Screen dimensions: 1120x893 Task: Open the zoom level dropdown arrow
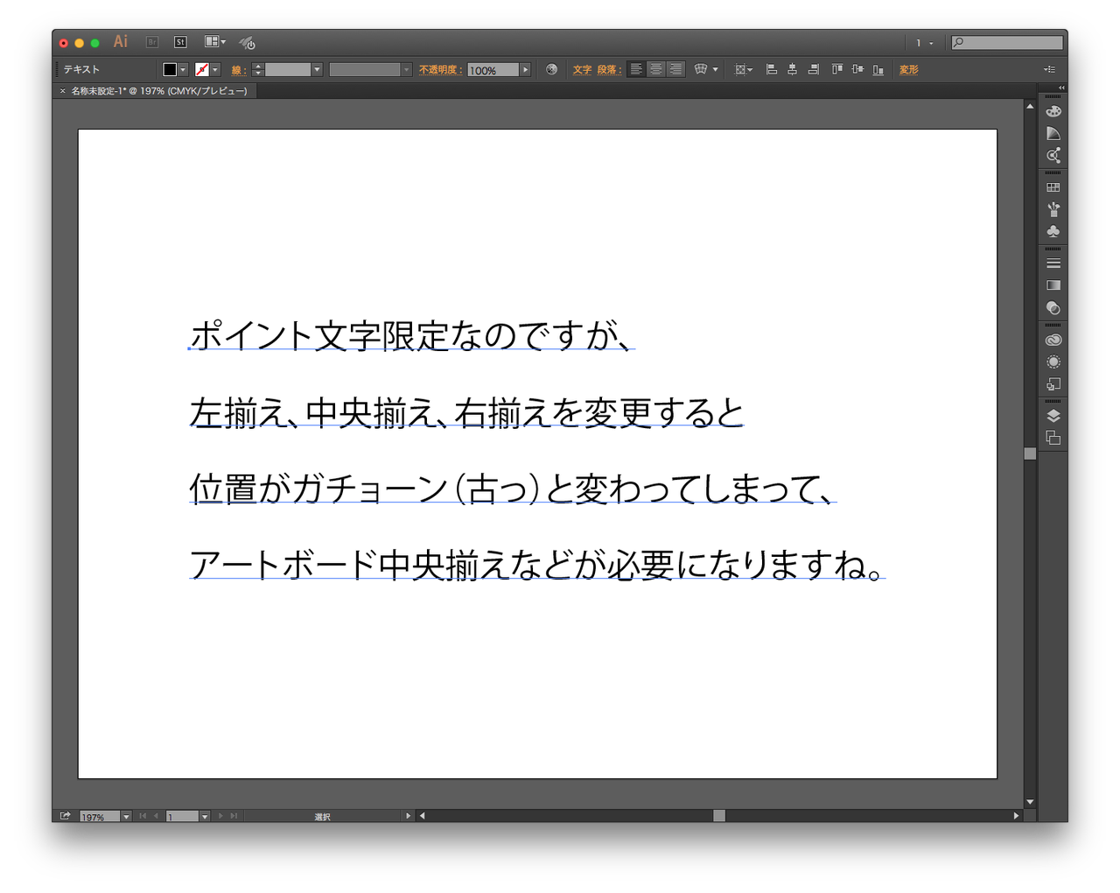[126, 817]
